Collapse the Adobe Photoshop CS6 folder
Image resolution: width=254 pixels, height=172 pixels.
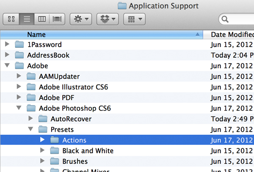pos(19,108)
